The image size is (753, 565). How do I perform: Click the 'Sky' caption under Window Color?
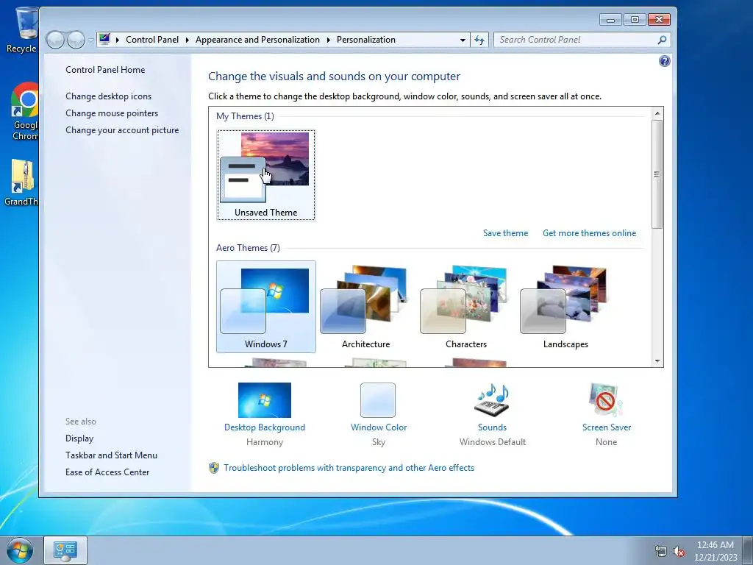(x=379, y=442)
